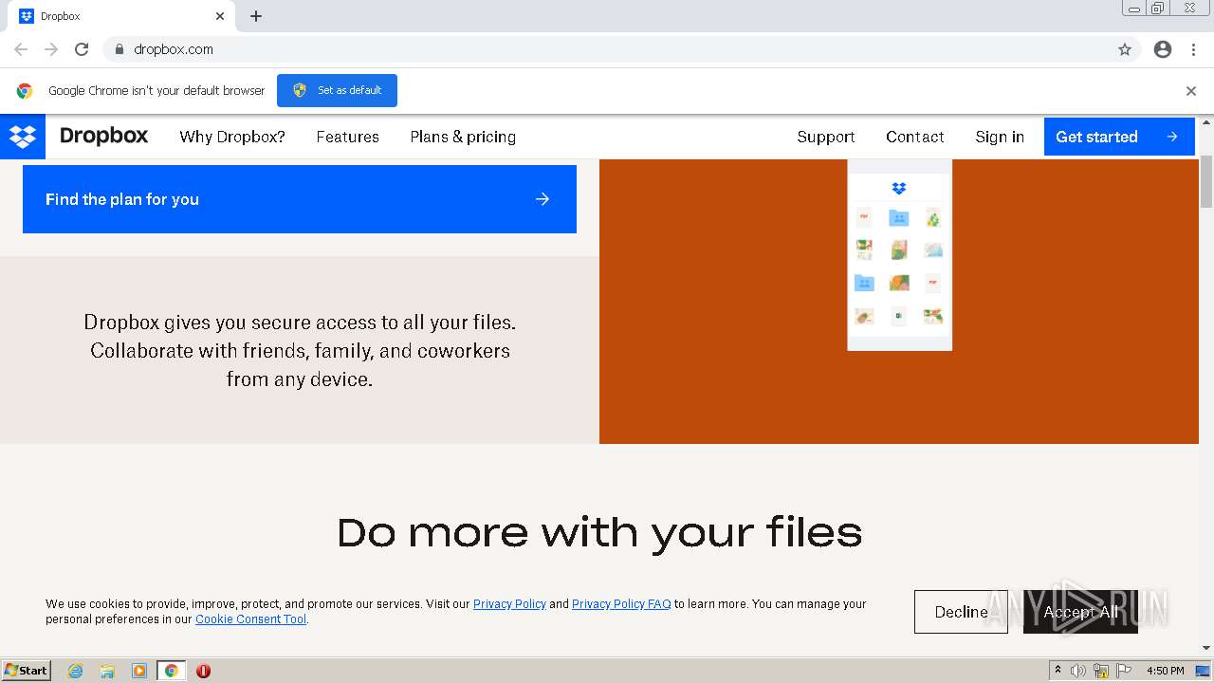1214x683 pixels.
Task: Click the Dropbox logo icon in header
Action: [22, 137]
